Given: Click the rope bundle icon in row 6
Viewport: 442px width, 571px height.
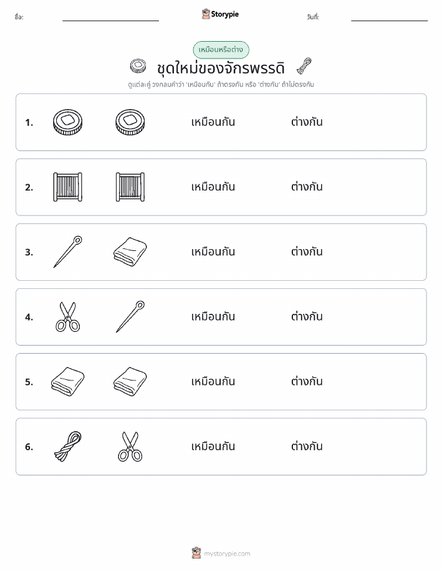Looking at the screenshot, I should (68, 447).
